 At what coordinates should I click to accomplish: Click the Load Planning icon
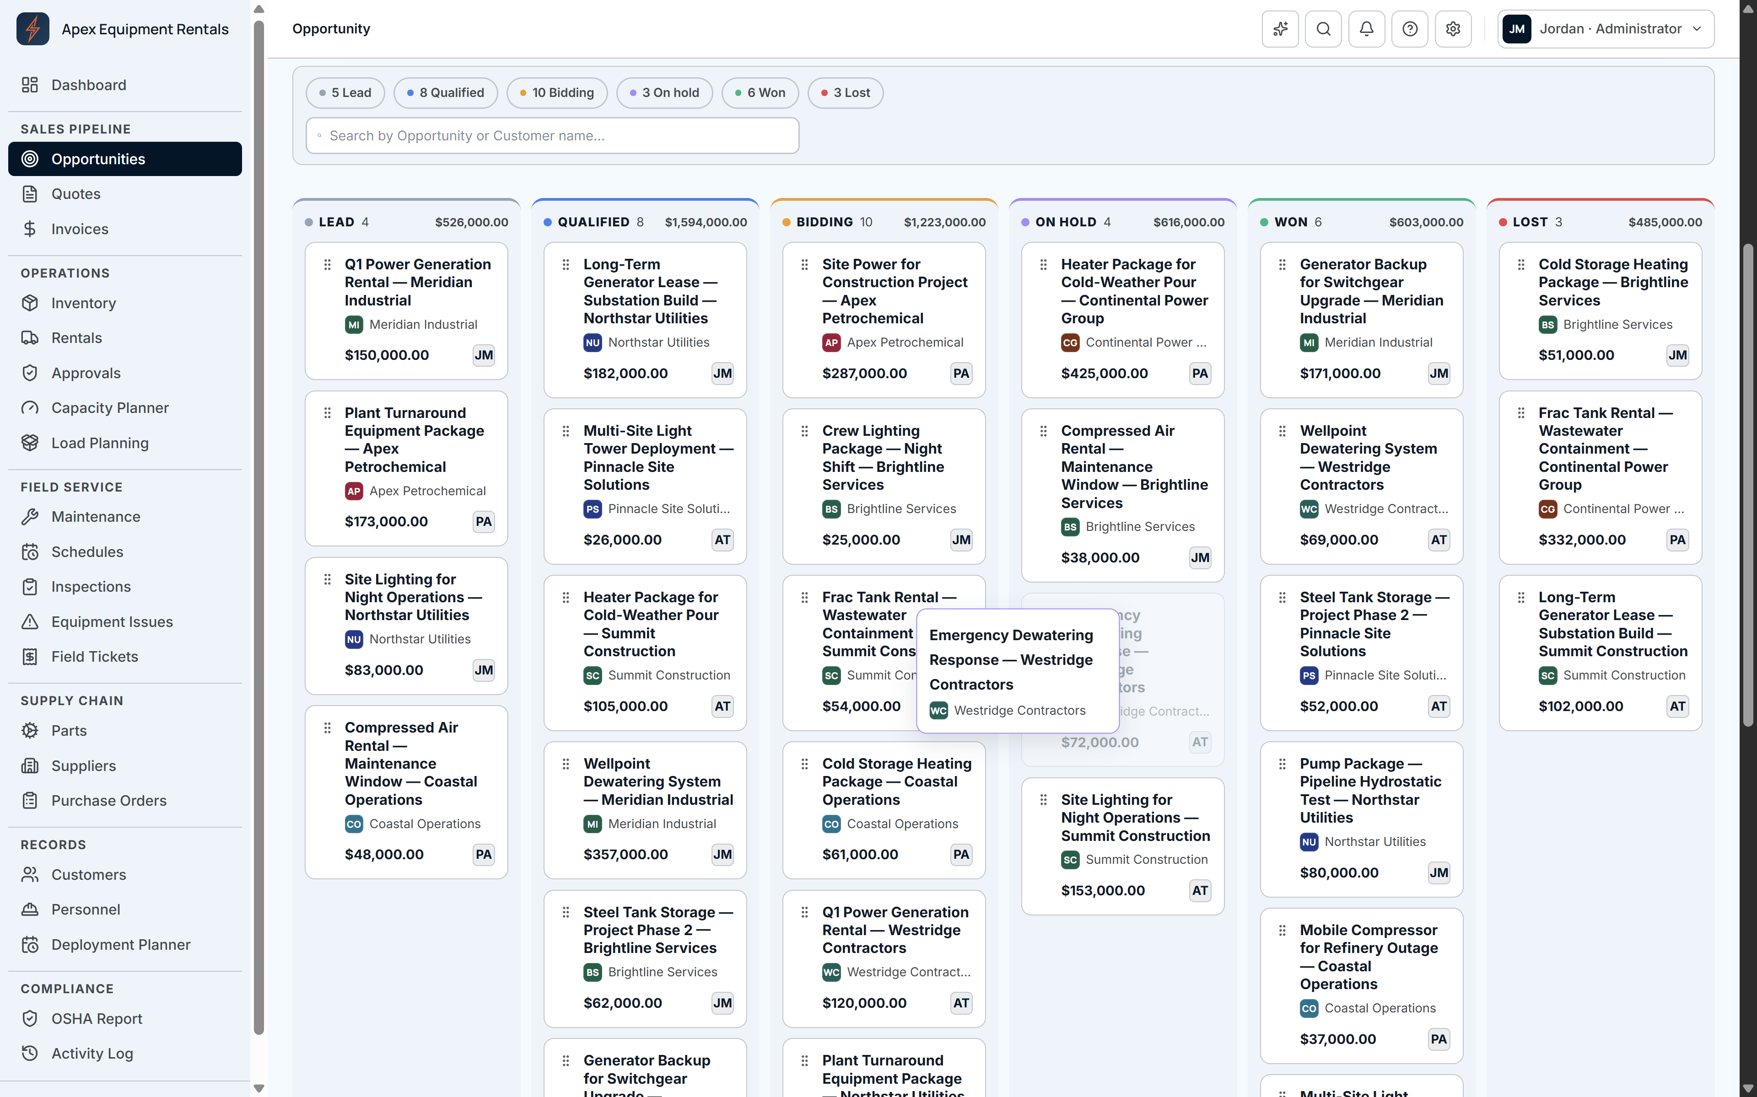coord(30,443)
